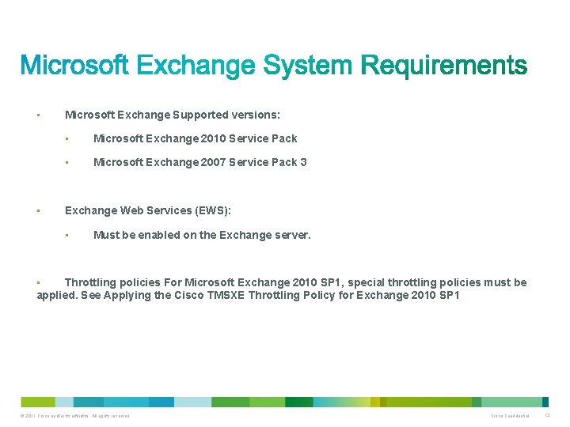Click the bullet "Microsoft Exchange 2007 Service Pack 3"

200,162
